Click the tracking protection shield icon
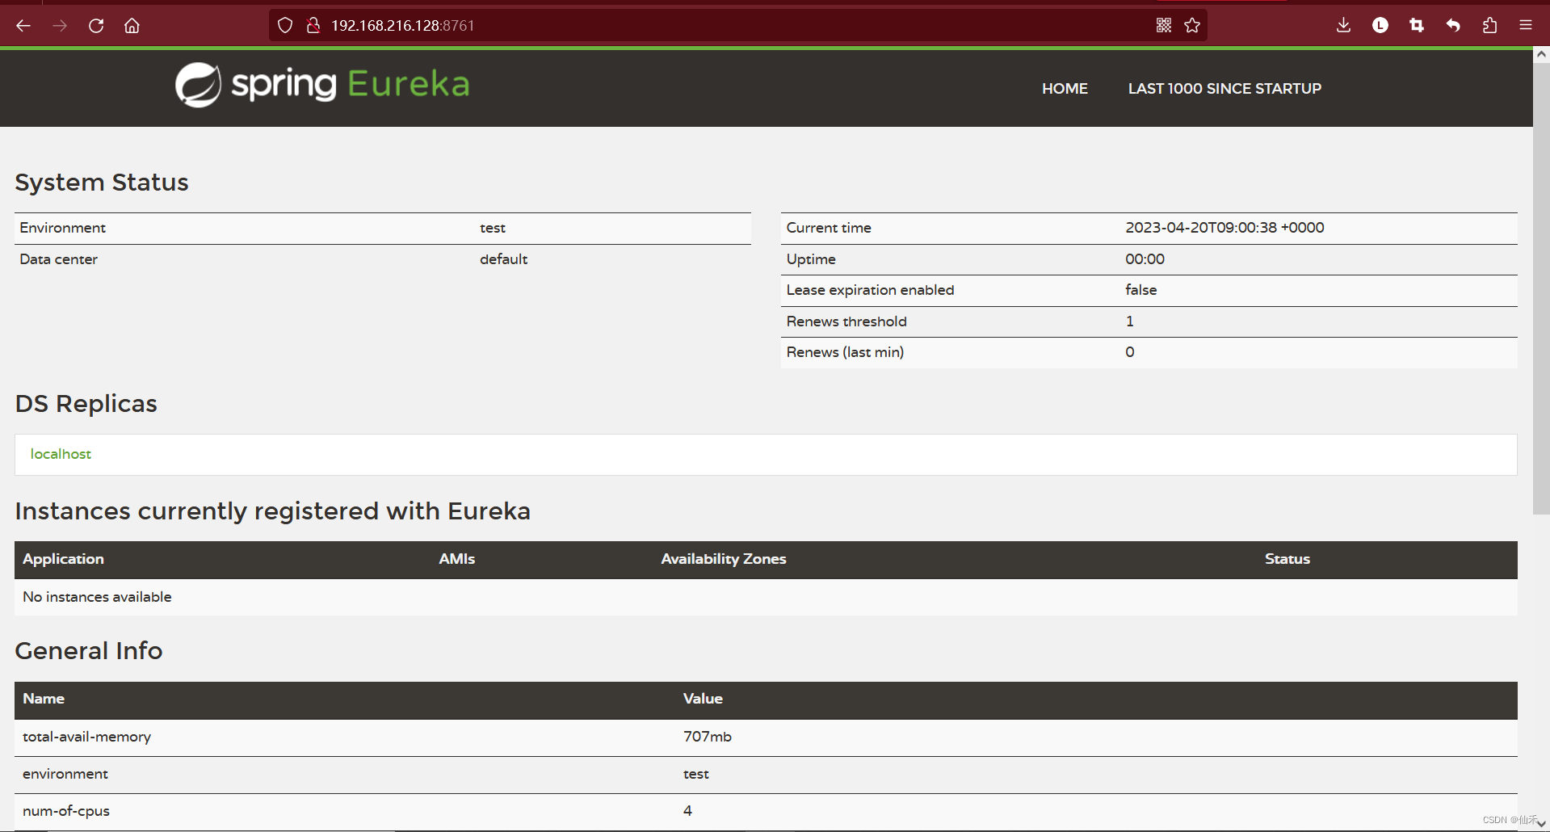Image resolution: width=1550 pixels, height=832 pixels. pos(284,25)
